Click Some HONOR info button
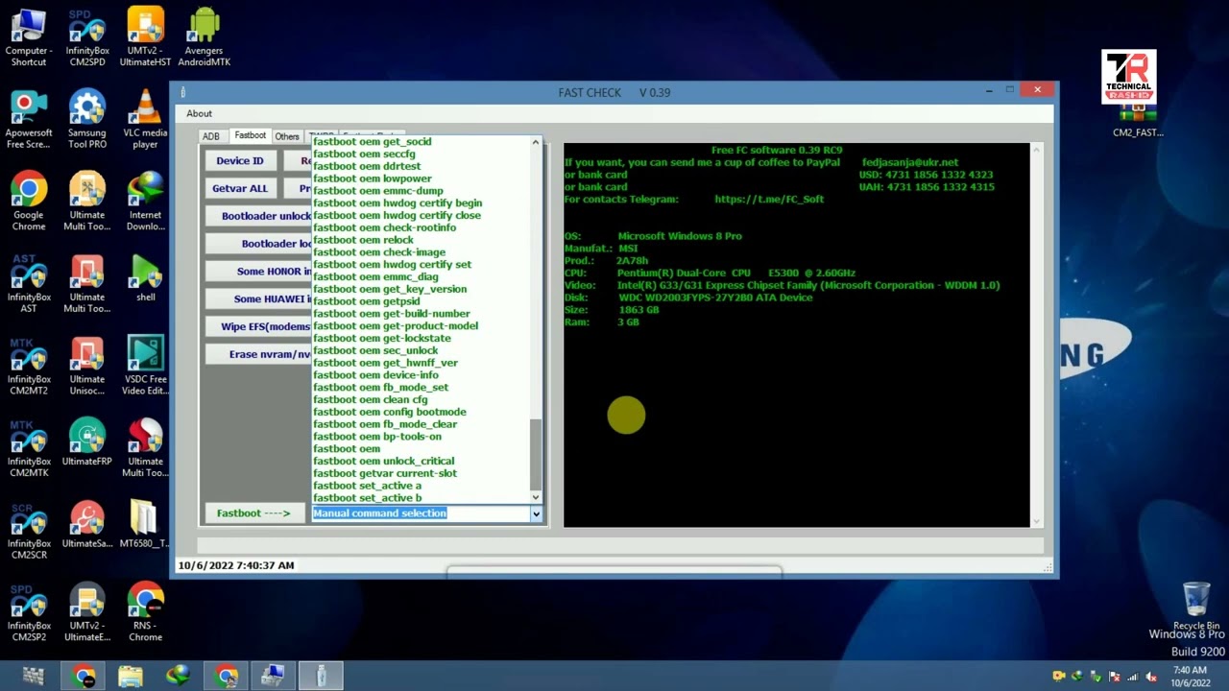Image resolution: width=1229 pixels, height=691 pixels. point(258,272)
